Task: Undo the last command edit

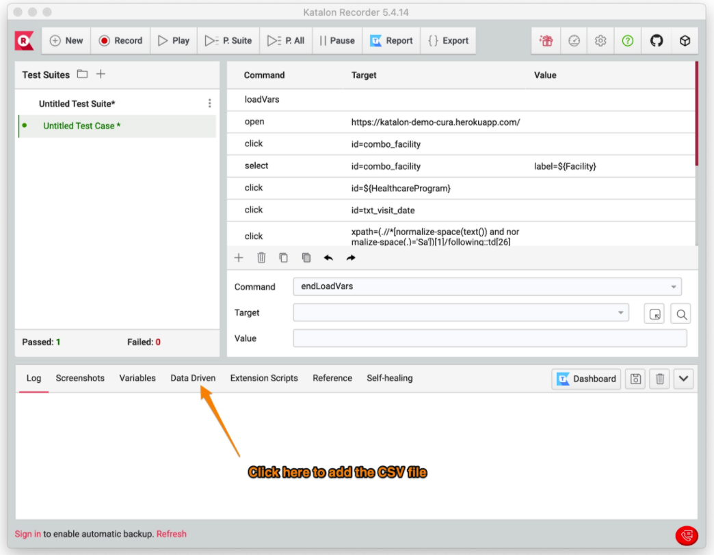Action: pos(328,258)
